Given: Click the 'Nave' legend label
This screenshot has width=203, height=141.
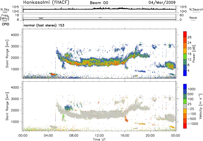Looking at the screenshot, I should pos(193,18).
